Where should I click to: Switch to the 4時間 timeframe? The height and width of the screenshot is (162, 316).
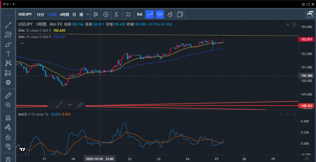64,14
